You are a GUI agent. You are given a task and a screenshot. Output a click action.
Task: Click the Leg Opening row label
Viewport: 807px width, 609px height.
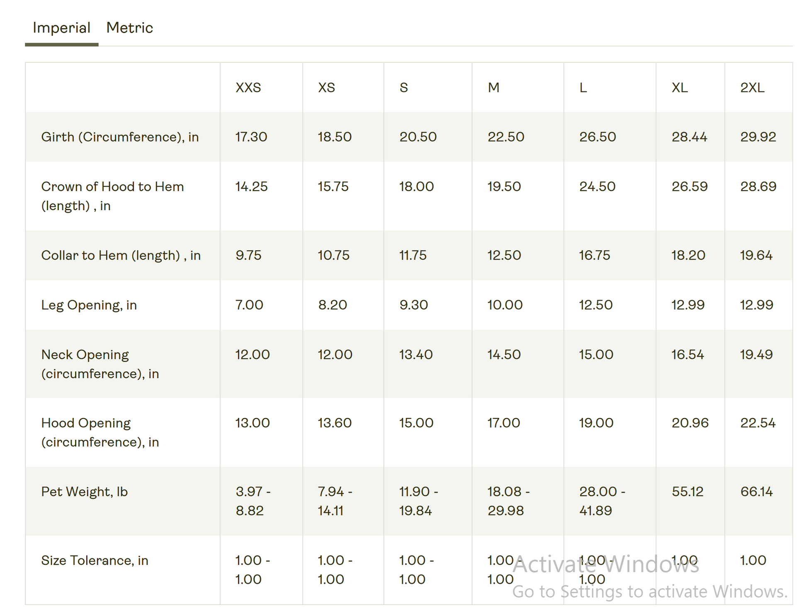click(89, 305)
